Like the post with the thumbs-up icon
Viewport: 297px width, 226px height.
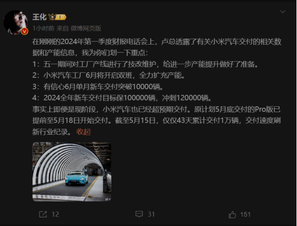tap(232, 215)
